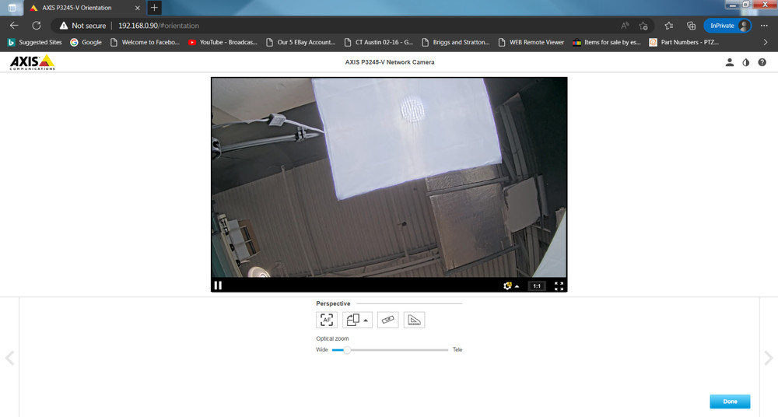Open the Our 5 EBay Account... bookmark
This screenshot has width=778, height=417.
(x=300, y=42)
